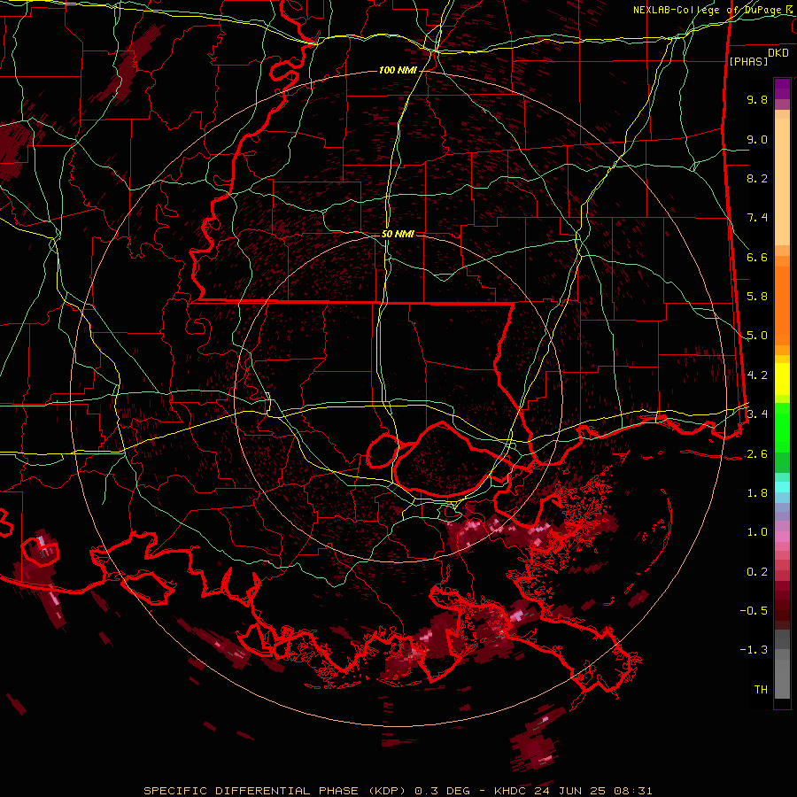The height and width of the screenshot is (797, 797).
Task: Click the 2.6 value on the scale
Action: point(757,454)
